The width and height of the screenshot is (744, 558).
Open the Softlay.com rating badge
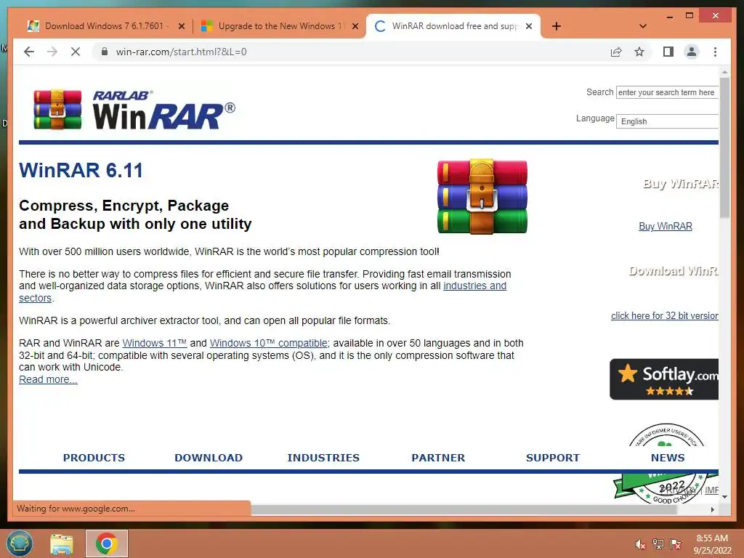click(x=664, y=379)
